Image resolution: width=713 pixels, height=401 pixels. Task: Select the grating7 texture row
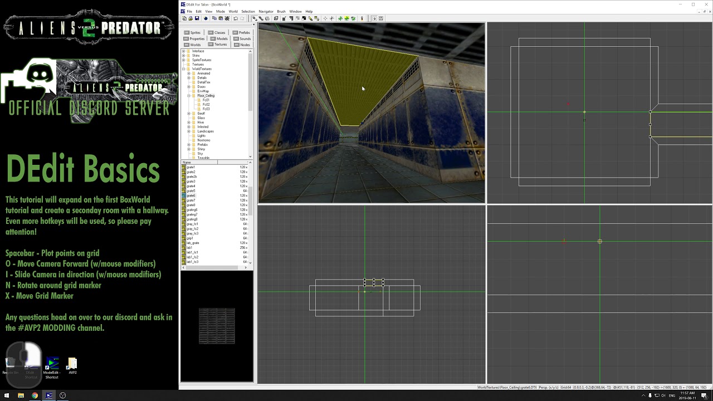(x=216, y=214)
